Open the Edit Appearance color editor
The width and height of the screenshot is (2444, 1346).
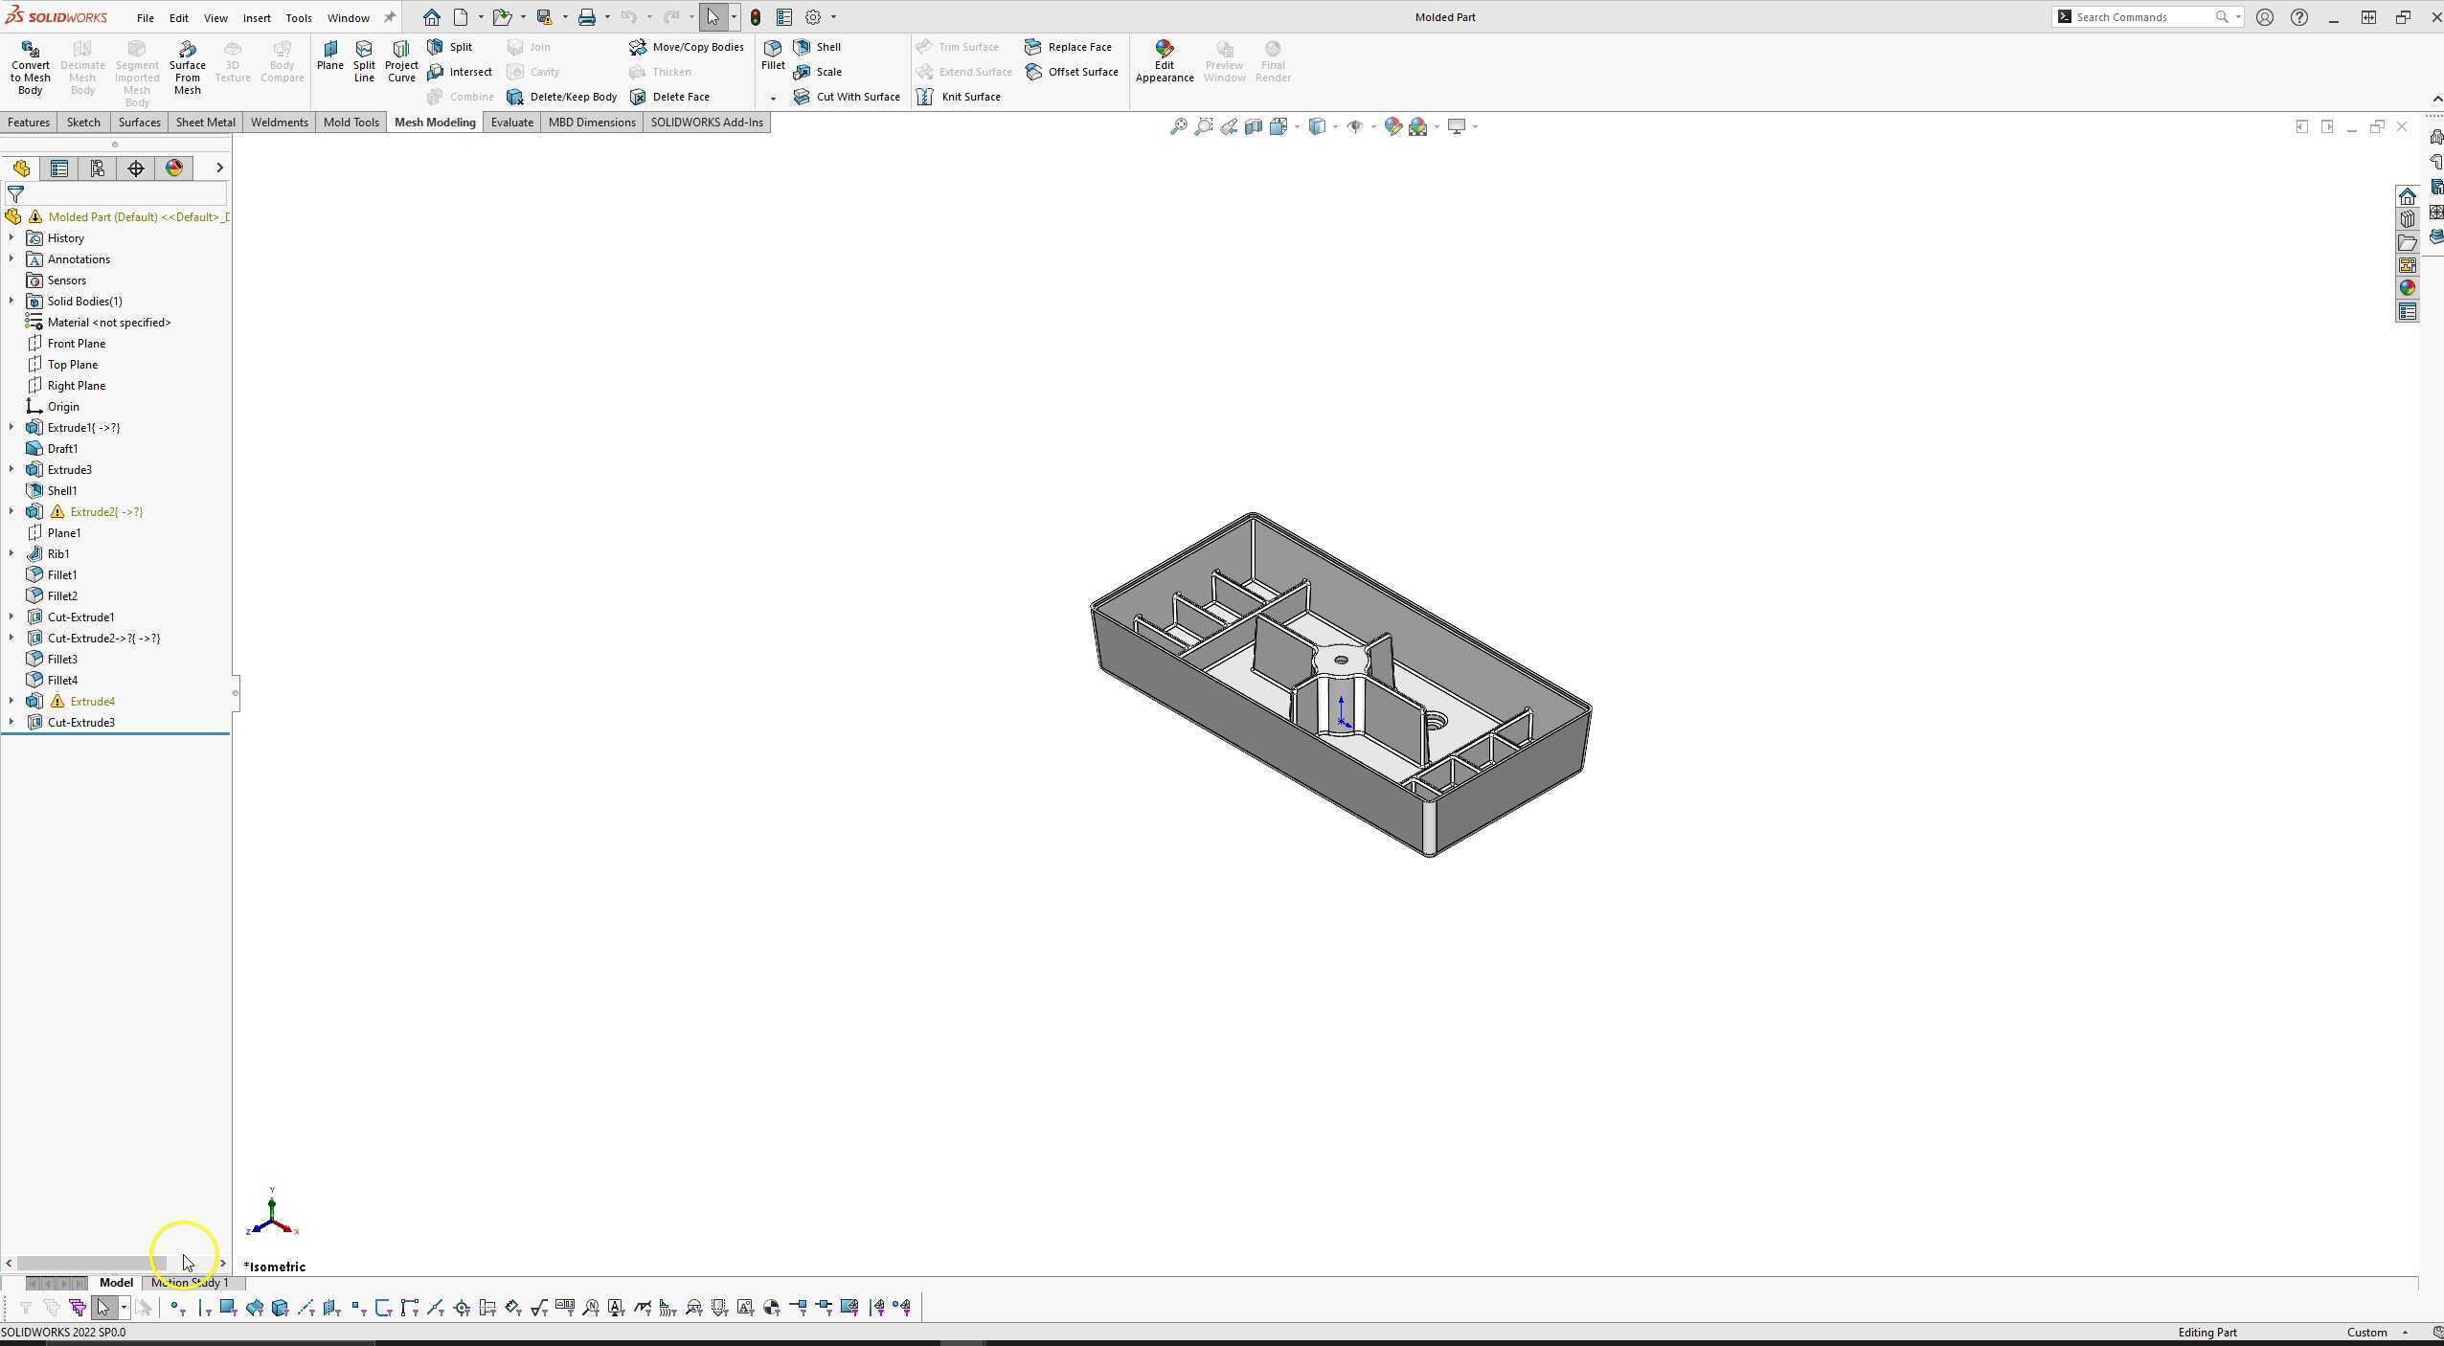[1164, 57]
